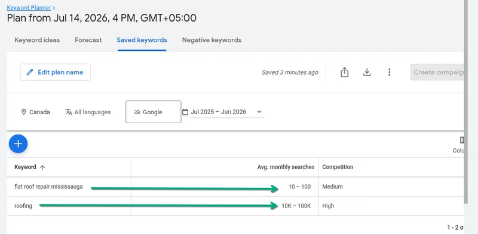Open the Negative keywords tab
Viewport: 478px width, 235px height.
pyautogui.click(x=212, y=40)
